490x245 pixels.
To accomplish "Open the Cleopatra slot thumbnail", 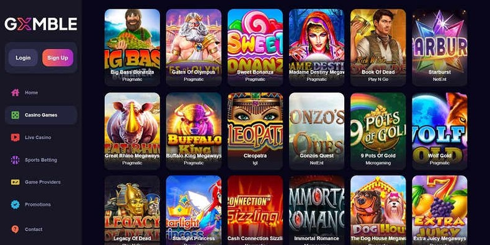I will coord(256,131).
